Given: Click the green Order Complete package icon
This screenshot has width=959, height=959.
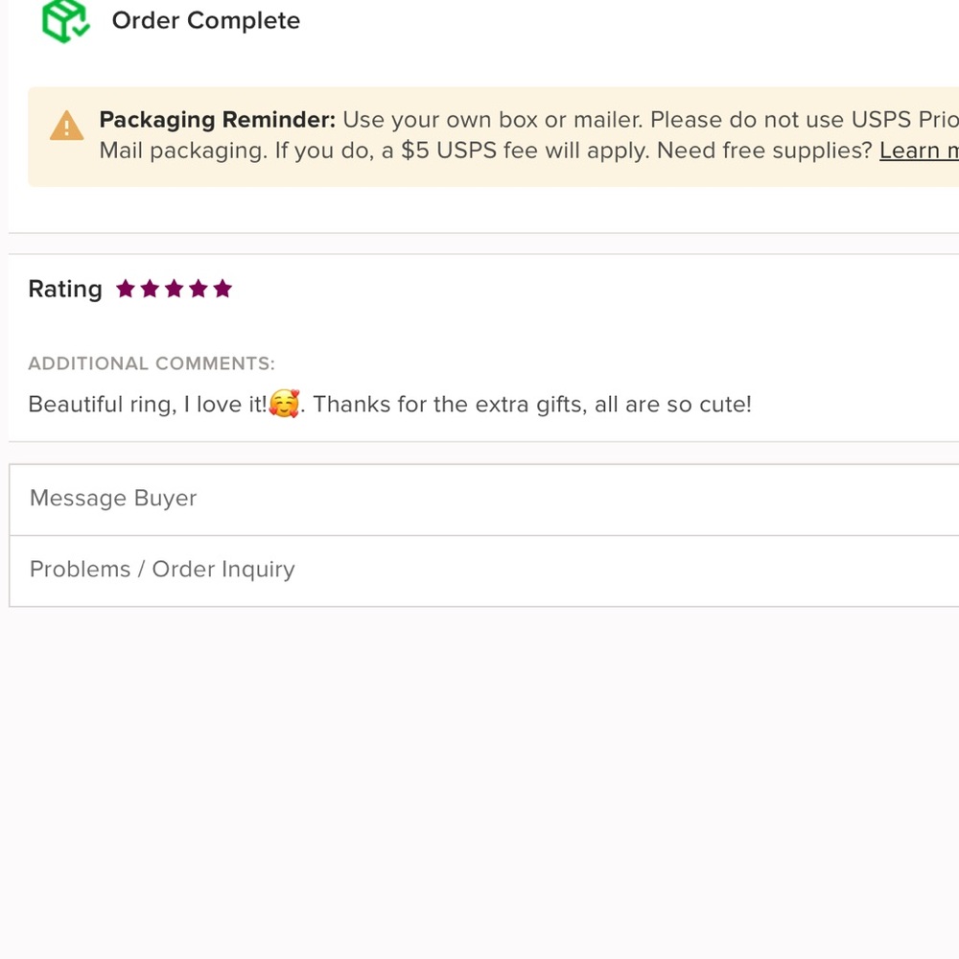Looking at the screenshot, I should [65, 20].
